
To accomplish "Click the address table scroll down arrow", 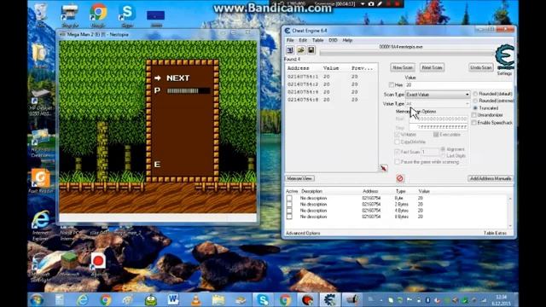I will pos(510,226).
